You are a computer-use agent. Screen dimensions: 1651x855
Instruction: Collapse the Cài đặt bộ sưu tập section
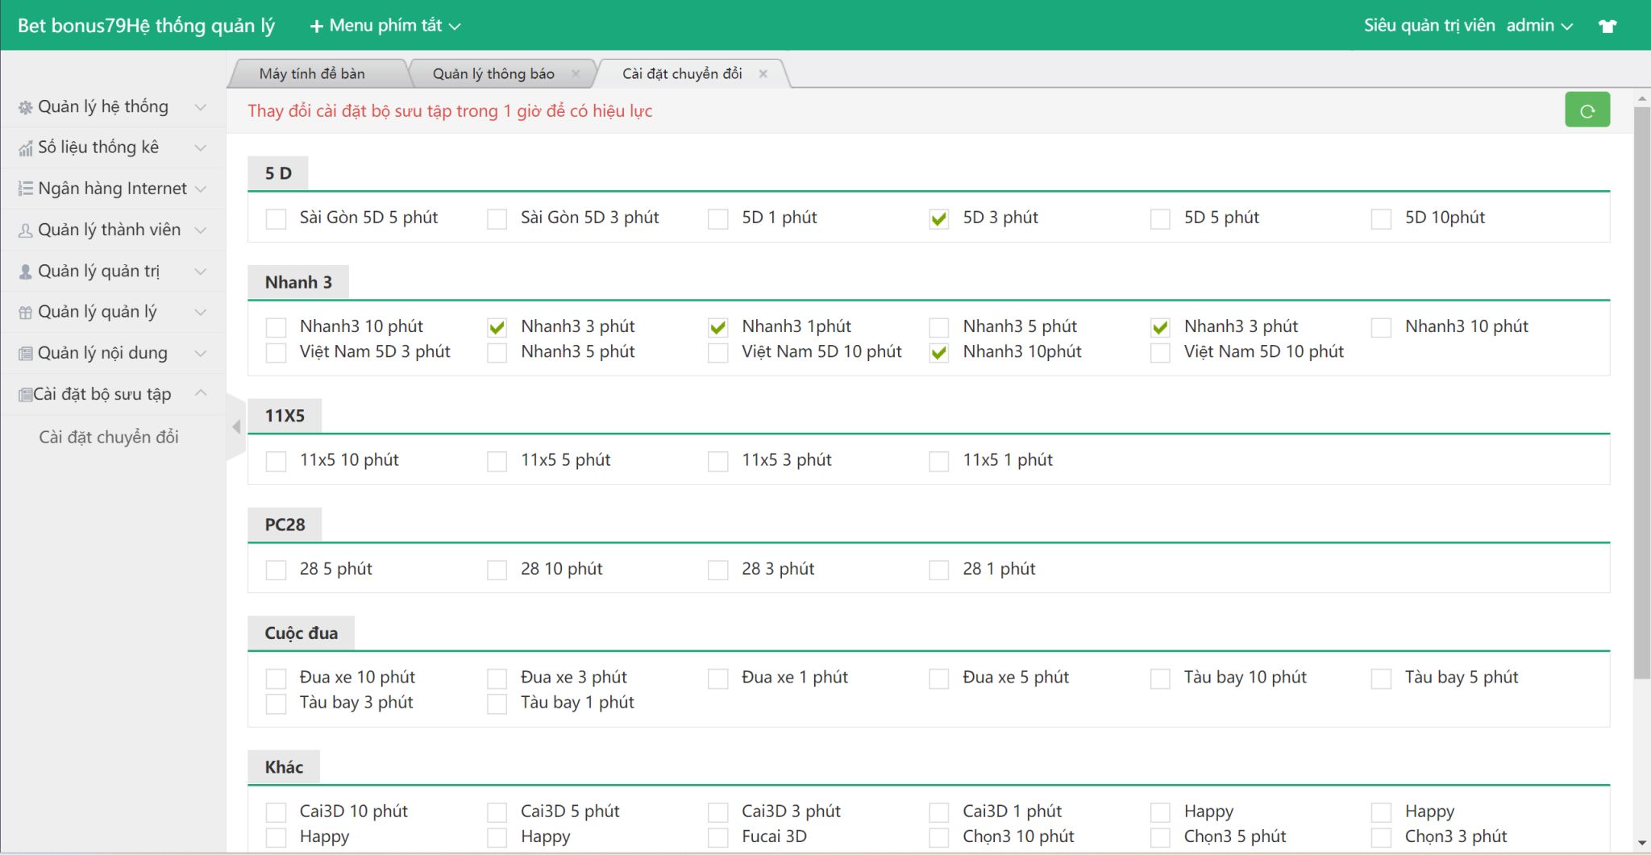201,393
